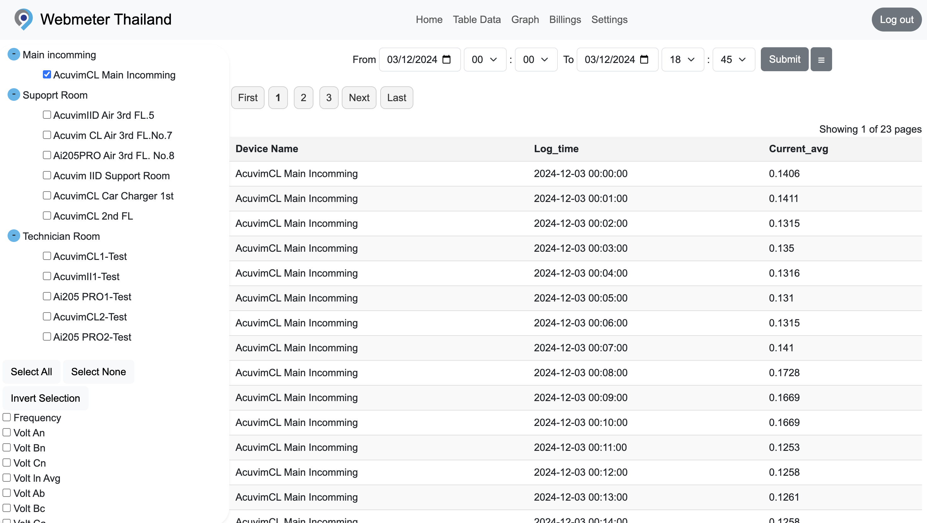Check AcuvimCL2-Test device
The height and width of the screenshot is (523, 927).
(x=47, y=316)
